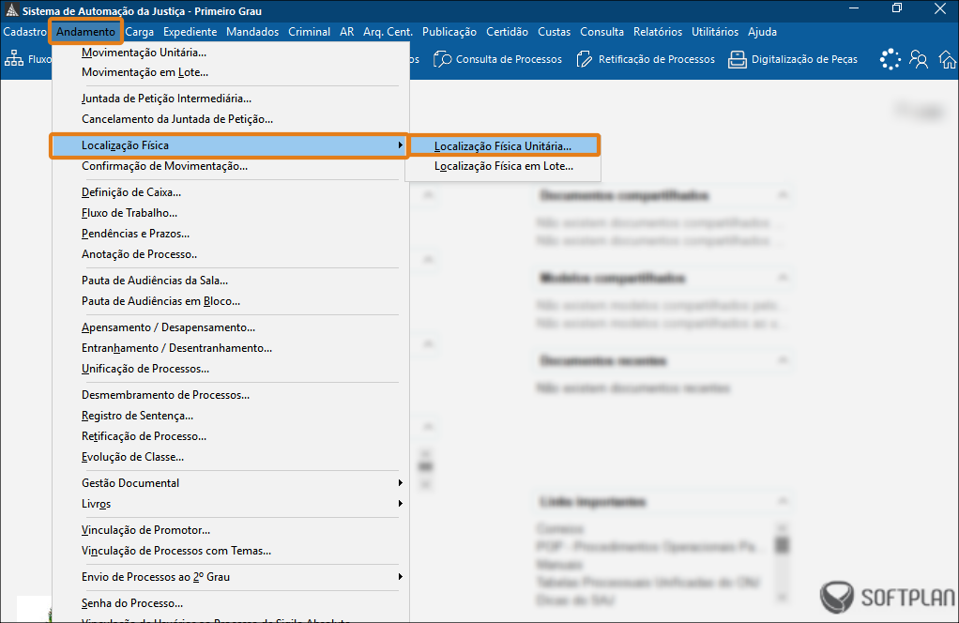Select Apensamento / Desapensamento...
959x623 pixels.
click(229, 327)
